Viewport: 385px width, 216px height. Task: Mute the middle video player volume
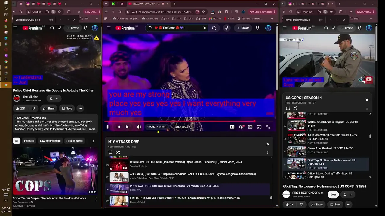tap(139, 127)
